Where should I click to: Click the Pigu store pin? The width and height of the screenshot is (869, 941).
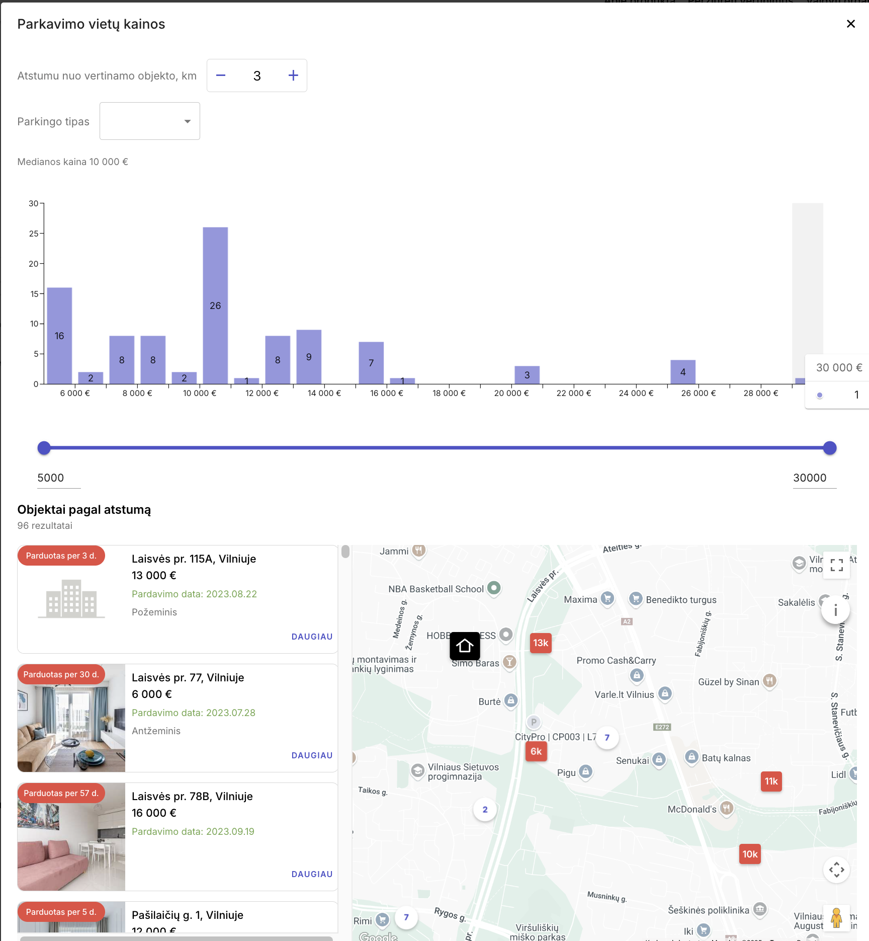coord(585,771)
